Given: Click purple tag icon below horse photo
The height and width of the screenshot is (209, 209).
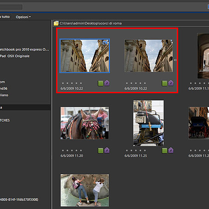Looking at the screenshot, I should coord(107,150).
